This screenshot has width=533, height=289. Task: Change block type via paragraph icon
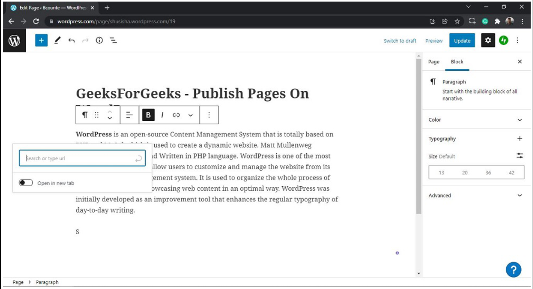85,115
